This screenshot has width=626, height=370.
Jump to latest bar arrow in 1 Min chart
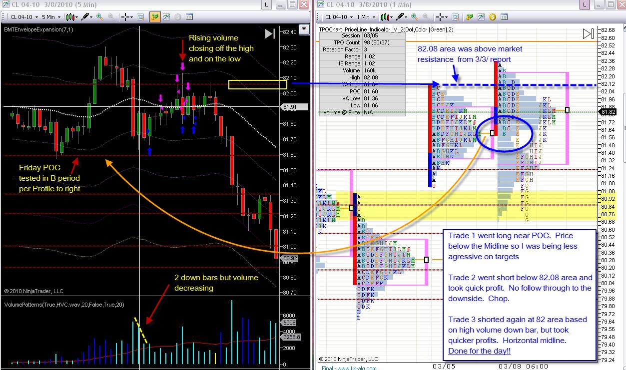[x=588, y=34]
